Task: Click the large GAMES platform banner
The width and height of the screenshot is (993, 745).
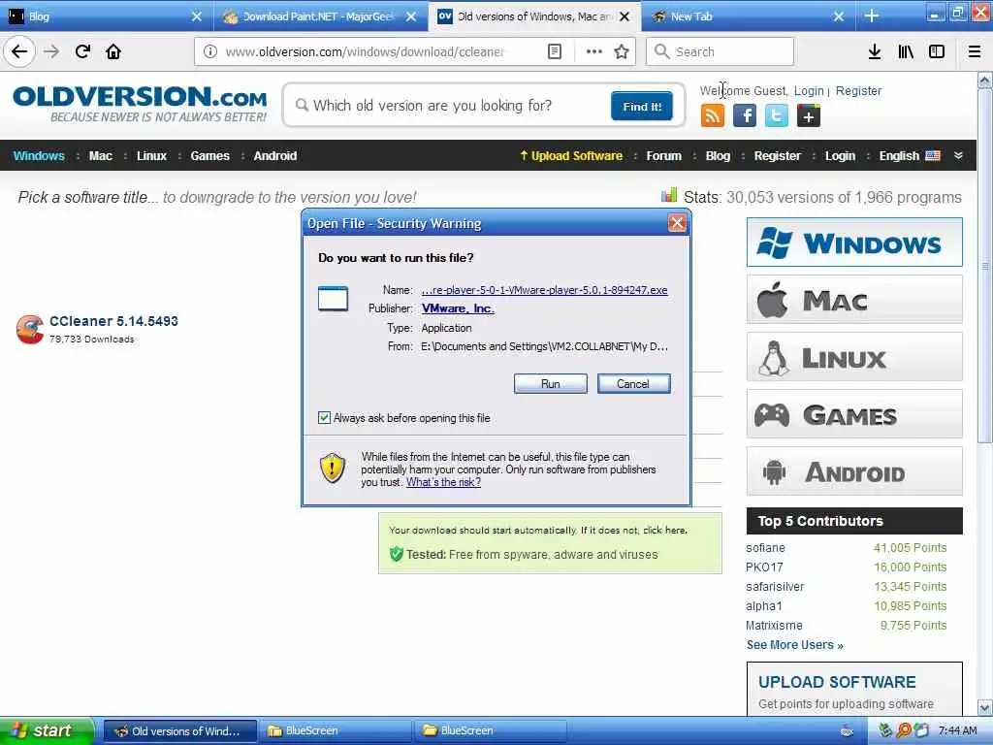Action: coord(854,414)
